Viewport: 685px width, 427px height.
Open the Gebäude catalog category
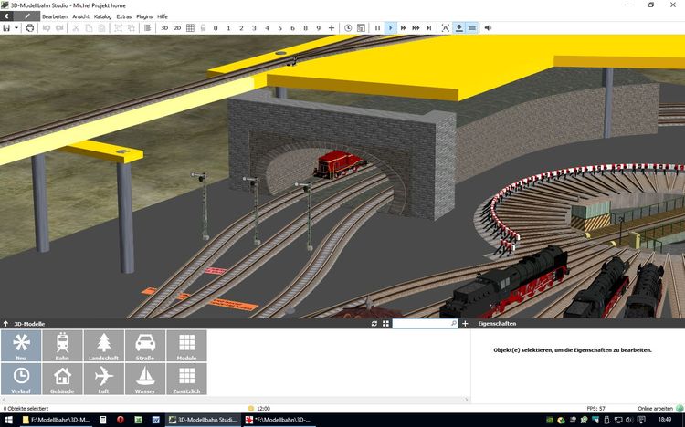(62, 379)
